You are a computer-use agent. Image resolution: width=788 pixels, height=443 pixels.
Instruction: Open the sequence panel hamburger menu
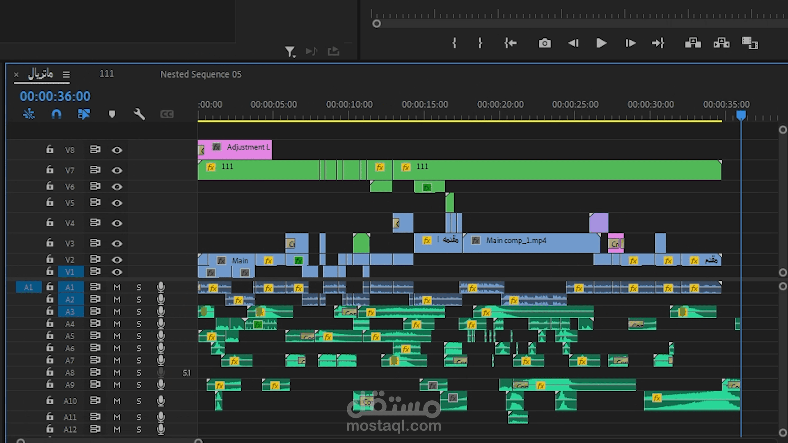pyautogui.click(x=66, y=74)
